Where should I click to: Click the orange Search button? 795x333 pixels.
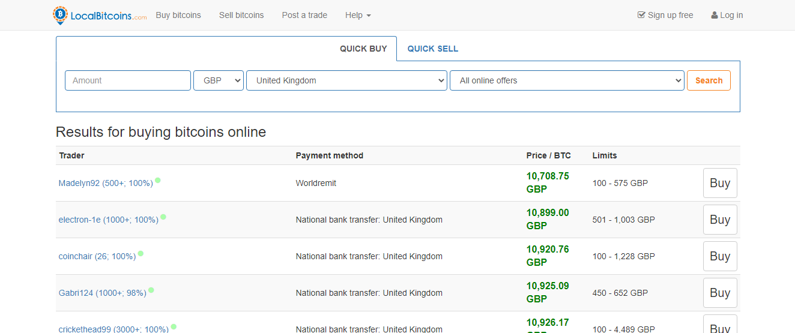709,80
